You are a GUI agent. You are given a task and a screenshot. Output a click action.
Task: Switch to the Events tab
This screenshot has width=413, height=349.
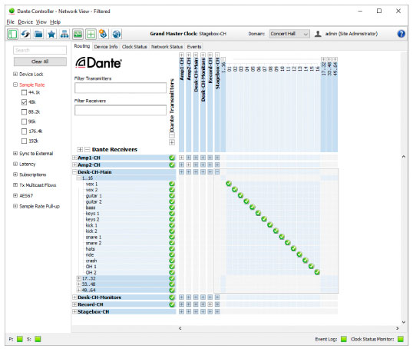point(194,47)
